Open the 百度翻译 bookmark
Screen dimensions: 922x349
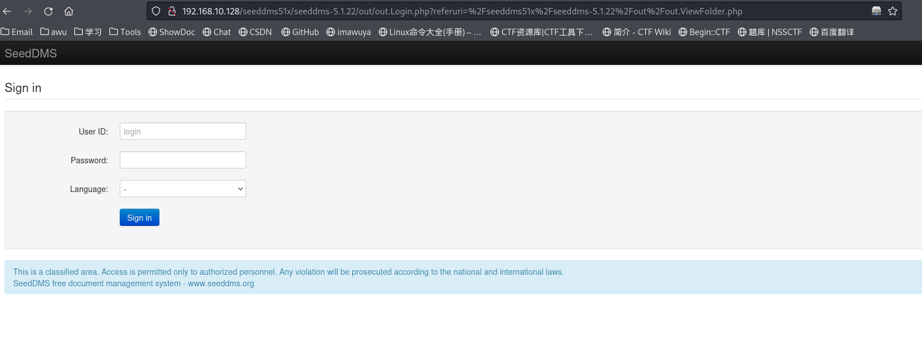pyautogui.click(x=832, y=32)
